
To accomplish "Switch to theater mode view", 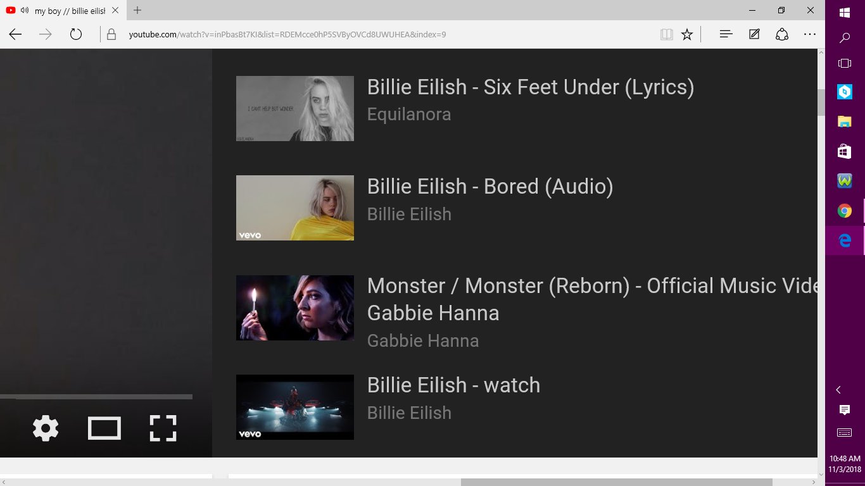I will (x=104, y=428).
